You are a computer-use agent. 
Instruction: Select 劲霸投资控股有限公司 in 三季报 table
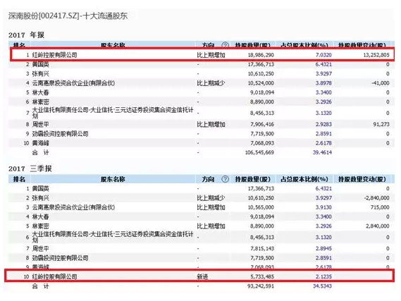(x=60, y=258)
